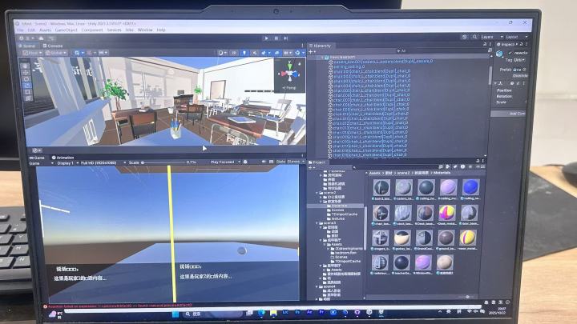Start Play mode with the Play button
The height and width of the screenshot is (324, 577).
(x=266, y=38)
